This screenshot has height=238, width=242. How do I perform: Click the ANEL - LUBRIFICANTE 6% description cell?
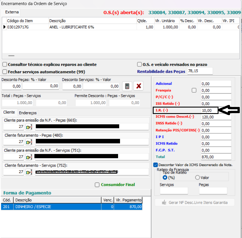point(93,27)
